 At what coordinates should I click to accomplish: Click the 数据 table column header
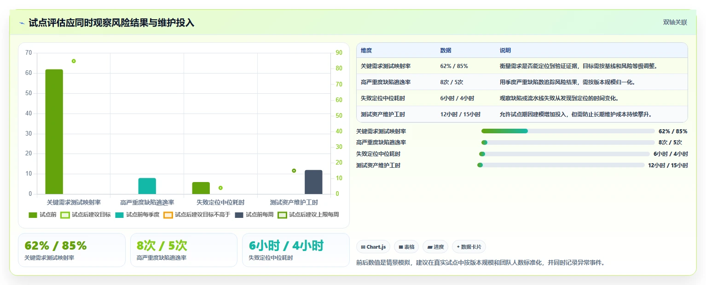click(446, 51)
